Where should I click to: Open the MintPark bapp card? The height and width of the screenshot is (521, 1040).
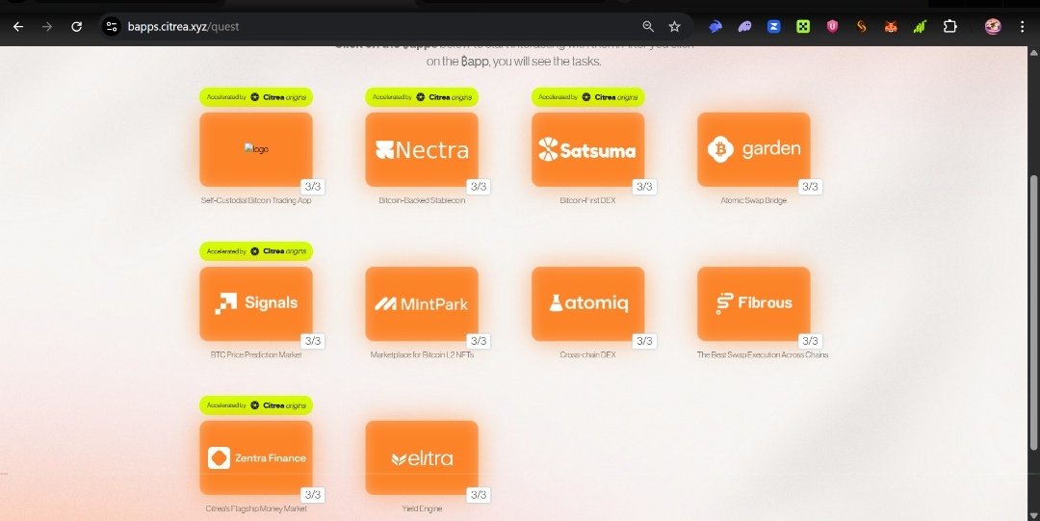point(422,303)
